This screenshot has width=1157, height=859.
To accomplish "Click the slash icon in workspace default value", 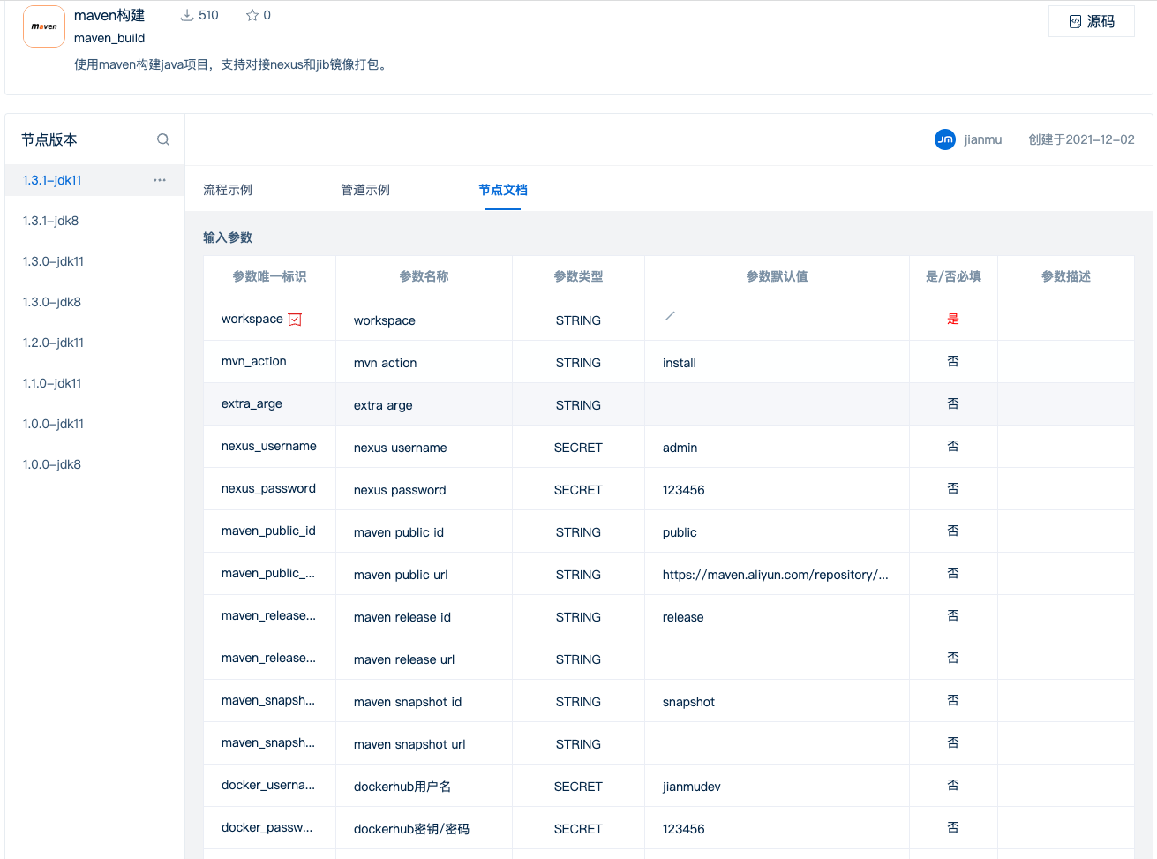I will pyautogui.click(x=670, y=316).
